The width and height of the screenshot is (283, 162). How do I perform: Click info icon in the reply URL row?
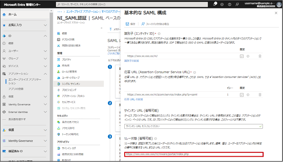click(248, 95)
